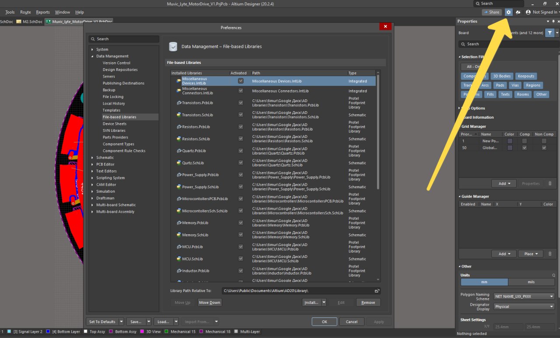Open preferences with the gear icon

[x=508, y=12]
